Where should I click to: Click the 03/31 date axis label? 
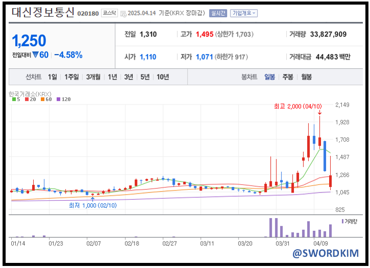[283, 244]
